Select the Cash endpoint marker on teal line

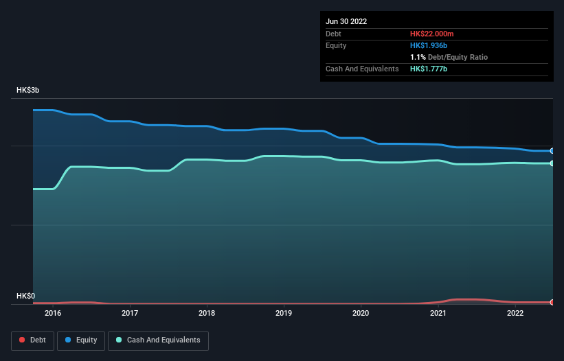click(x=552, y=163)
